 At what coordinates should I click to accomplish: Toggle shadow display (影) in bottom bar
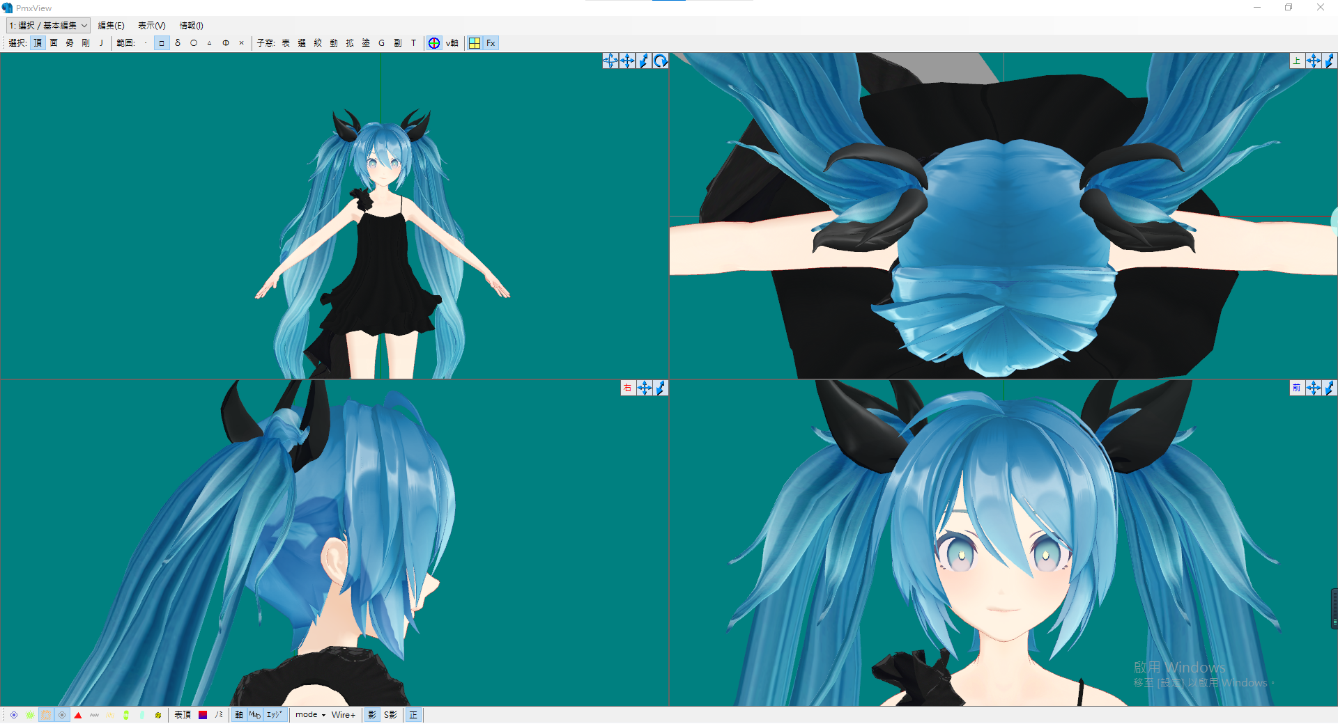pos(371,715)
